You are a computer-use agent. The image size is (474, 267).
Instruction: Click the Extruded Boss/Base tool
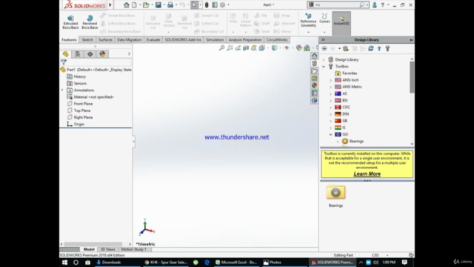pos(70,22)
